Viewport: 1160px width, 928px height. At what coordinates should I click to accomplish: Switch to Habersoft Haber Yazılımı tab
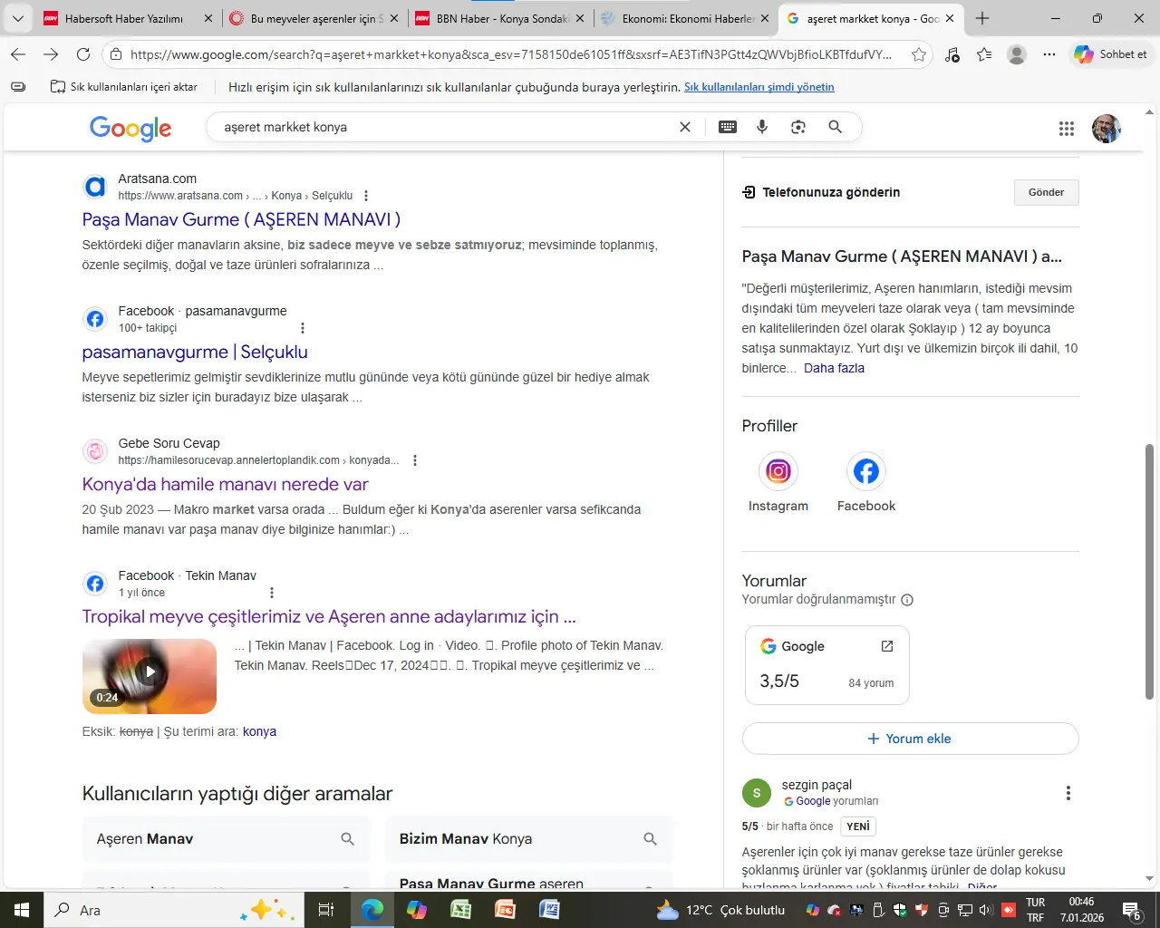(x=124, y=18)
